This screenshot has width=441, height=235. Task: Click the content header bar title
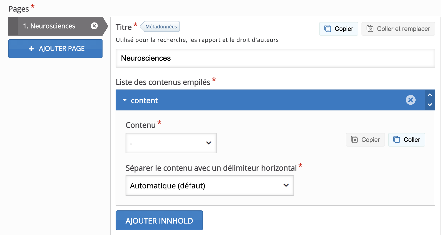[x=144, y=100]
